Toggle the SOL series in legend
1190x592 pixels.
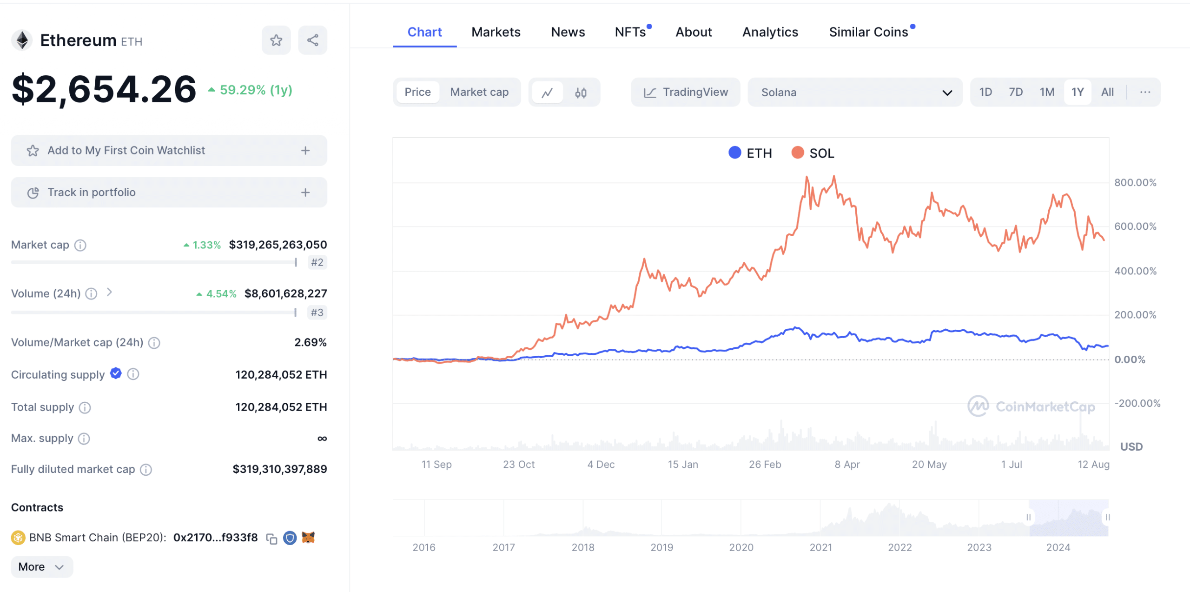813,153
